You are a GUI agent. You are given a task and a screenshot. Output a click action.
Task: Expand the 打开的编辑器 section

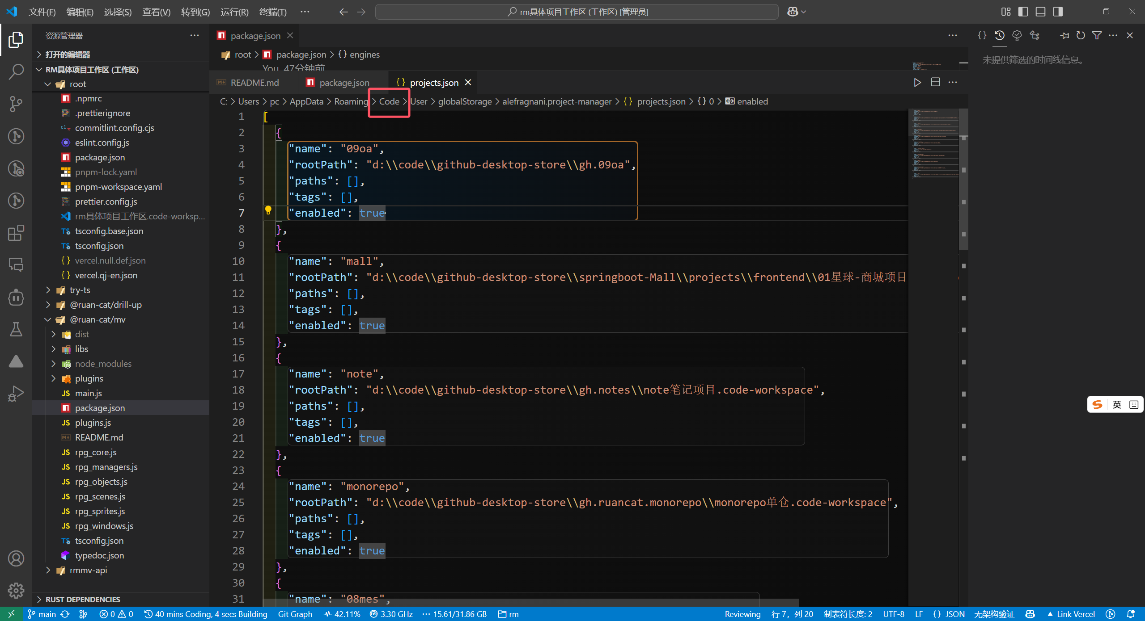pyautogui.click(x=121, y=55)
